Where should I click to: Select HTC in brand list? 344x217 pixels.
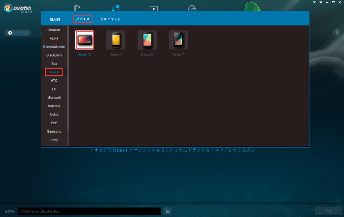click(x=54, y=81)
